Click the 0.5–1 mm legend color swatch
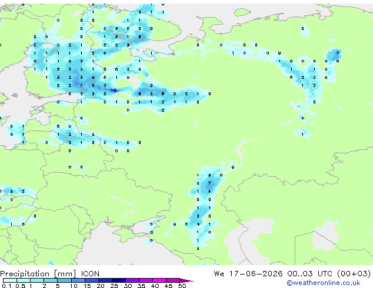 [x=24, y=280]
